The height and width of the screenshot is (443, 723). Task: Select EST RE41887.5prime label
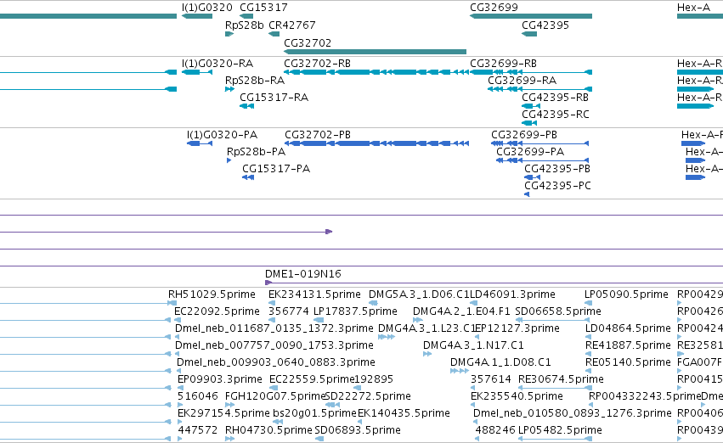(x=628, y=345)
